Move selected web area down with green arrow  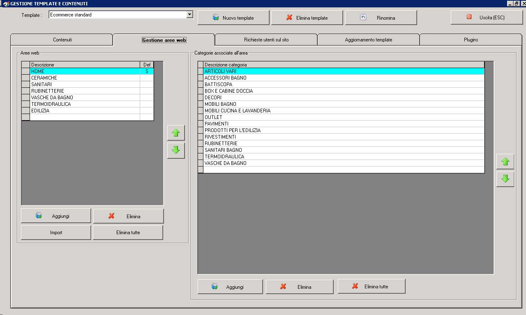176,151
